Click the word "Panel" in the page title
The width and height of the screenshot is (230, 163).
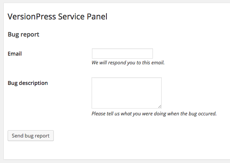[x=95, y=16]
